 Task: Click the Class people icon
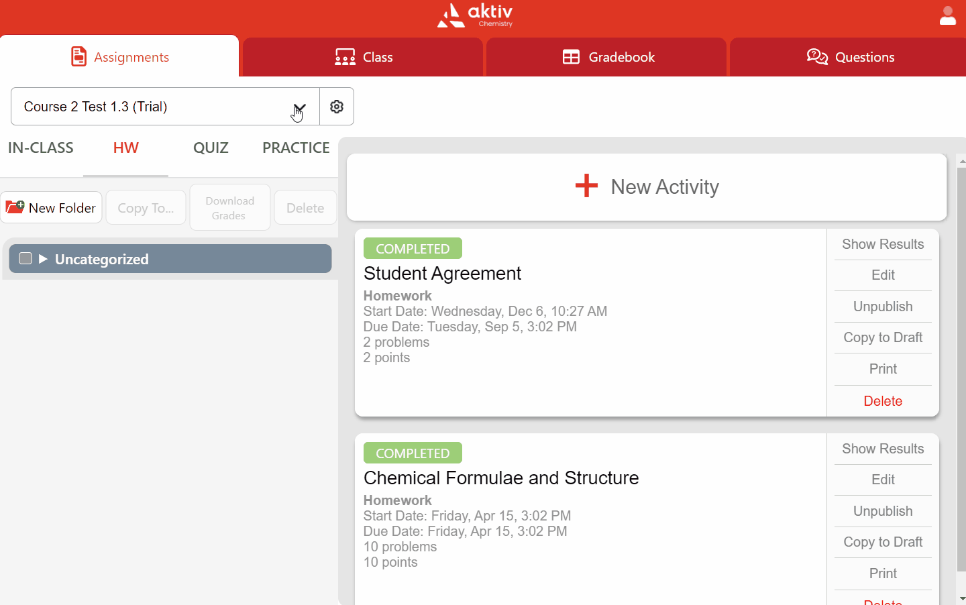click(344, 57)
